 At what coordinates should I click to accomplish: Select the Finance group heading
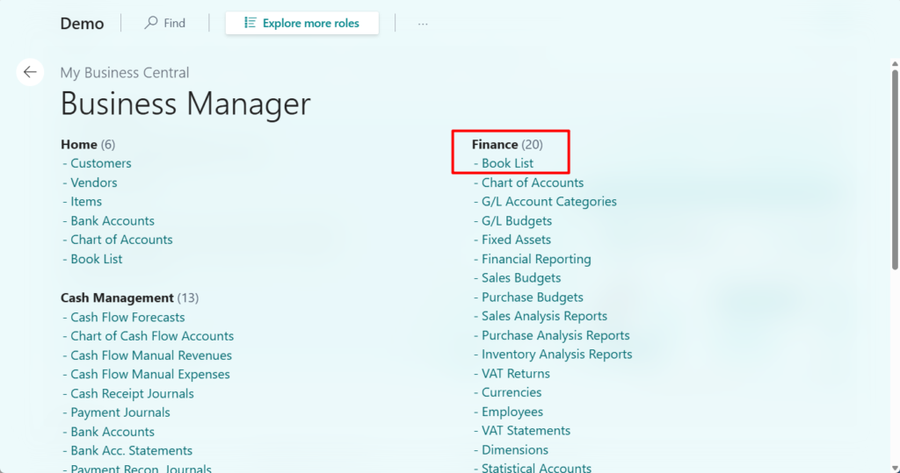coord(495,144)
